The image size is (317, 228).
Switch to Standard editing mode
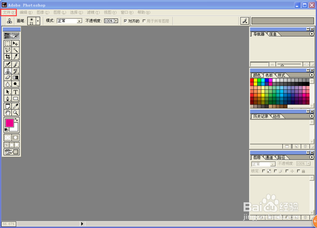click(8, 138)
